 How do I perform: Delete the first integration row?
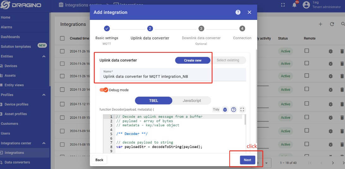tap(342, 51)
